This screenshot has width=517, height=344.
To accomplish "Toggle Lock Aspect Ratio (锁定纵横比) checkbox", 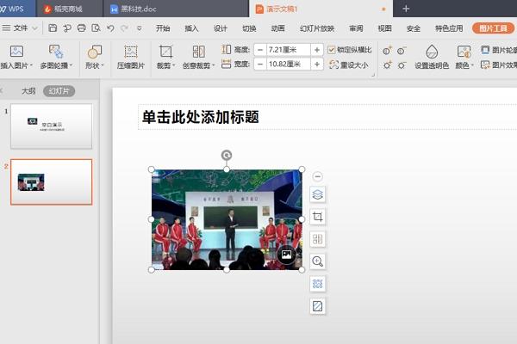I will tap(333, 50).
